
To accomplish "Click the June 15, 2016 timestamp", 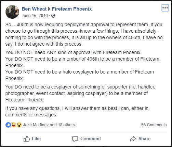I will pos(35,16).
